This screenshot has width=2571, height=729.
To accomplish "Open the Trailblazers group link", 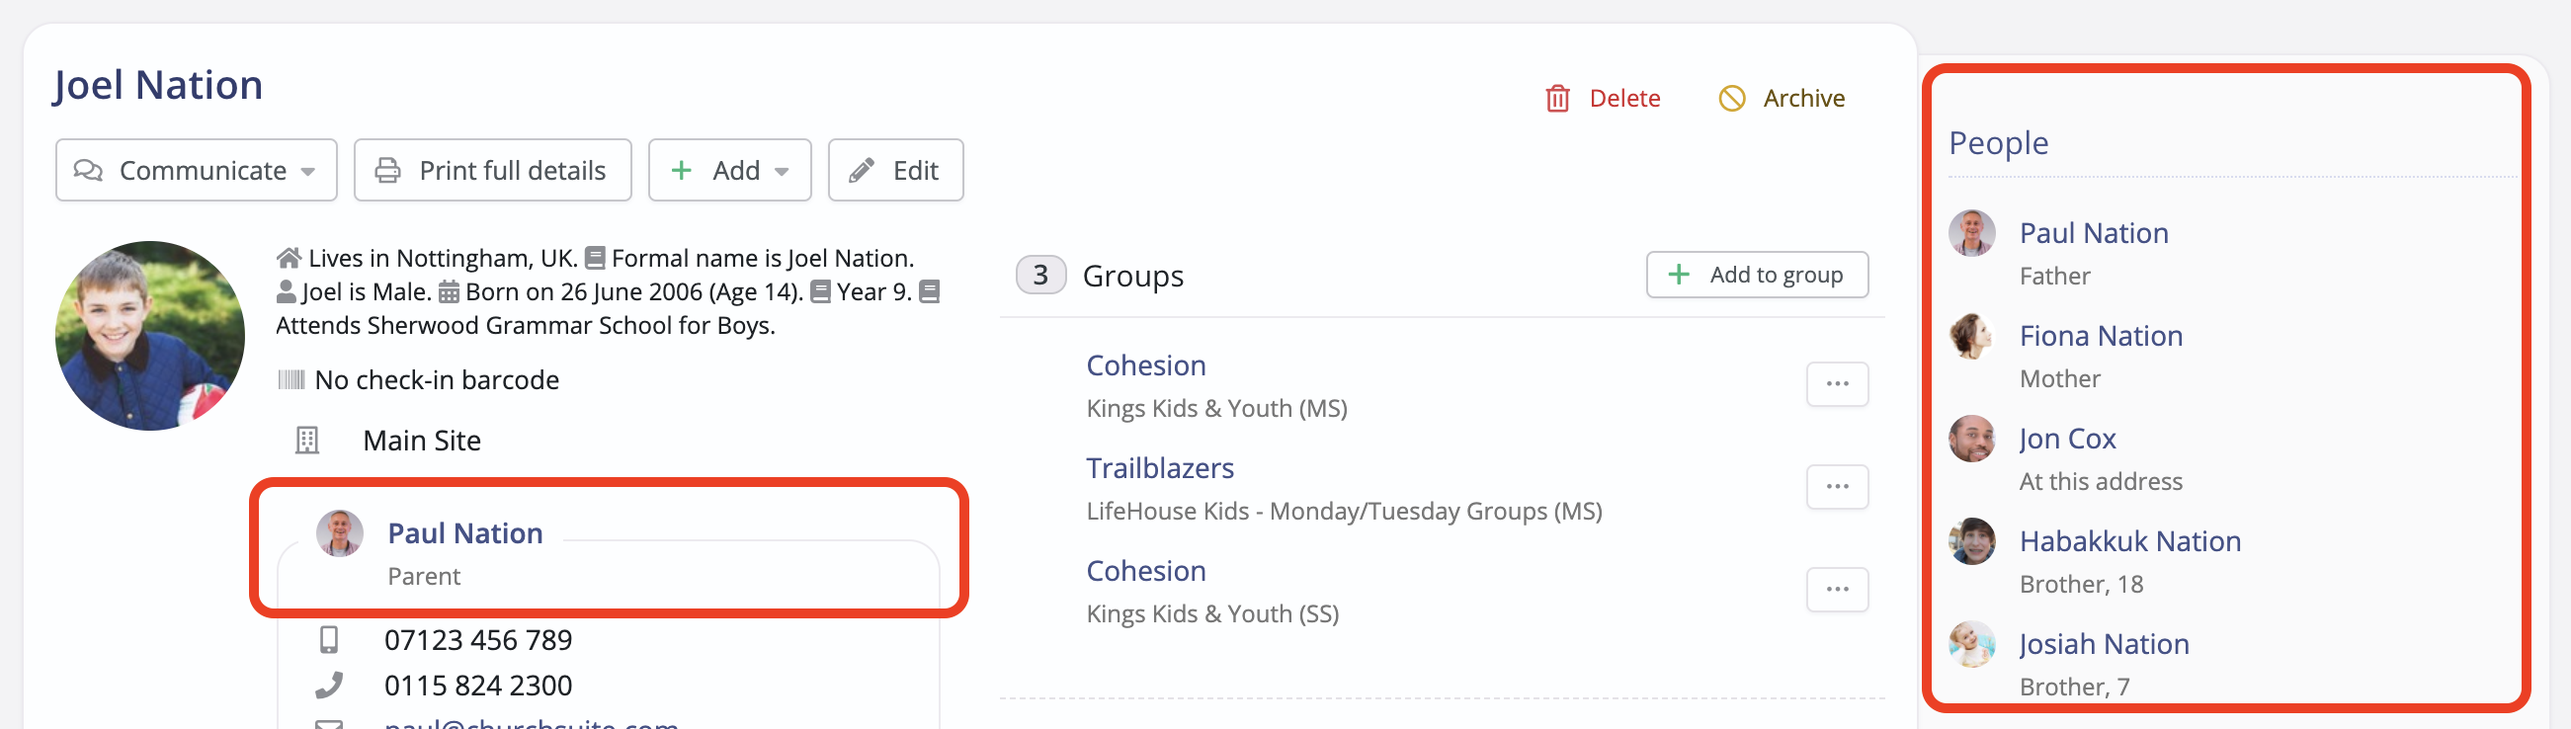I will (x=1160, y=467).
